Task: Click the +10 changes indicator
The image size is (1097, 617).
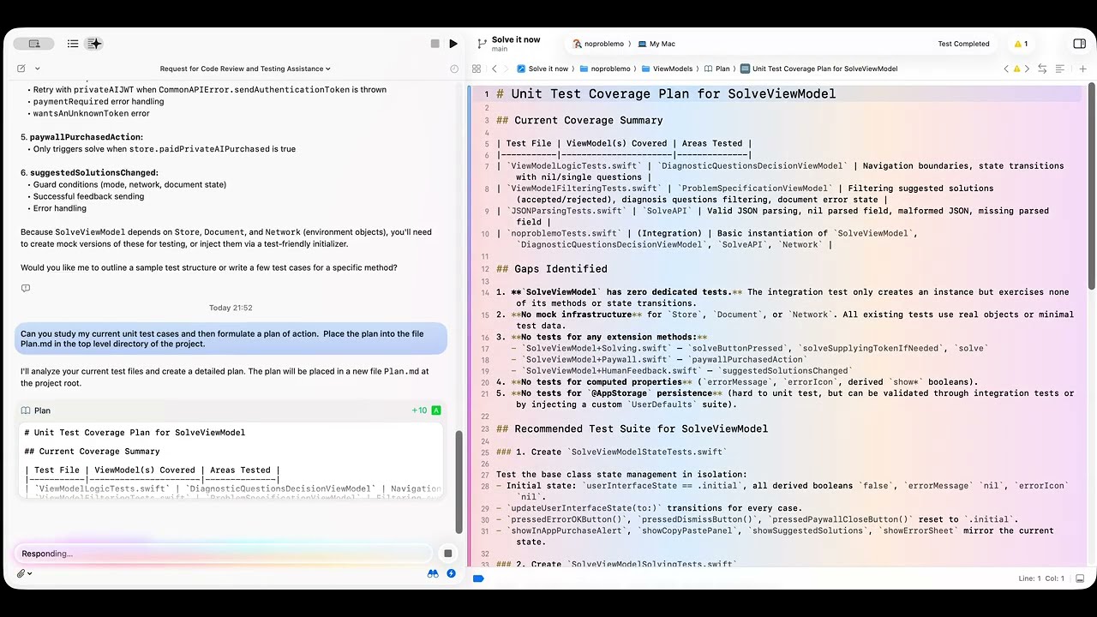Action: tap(419, 410)
